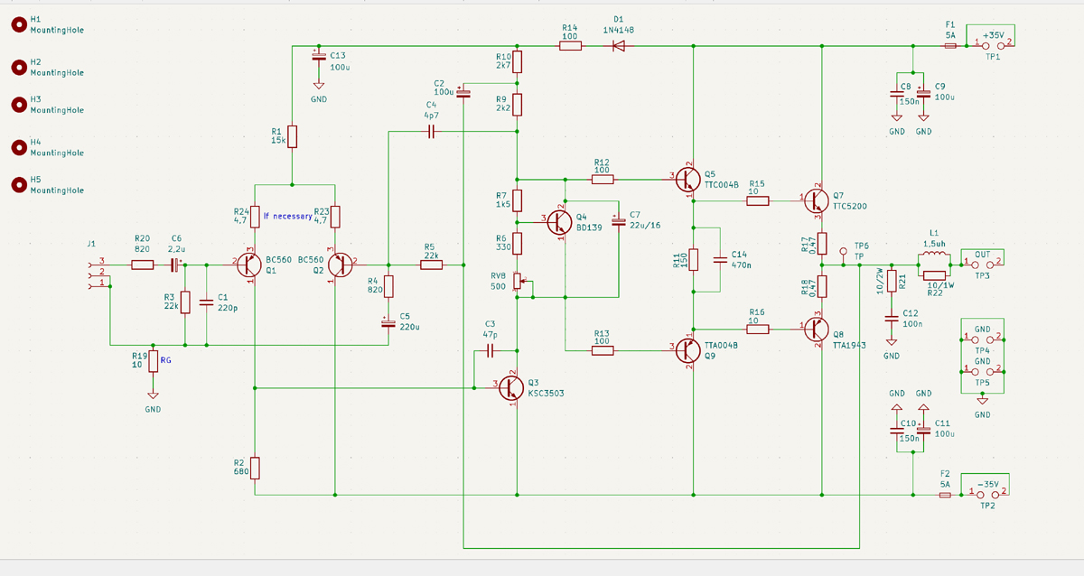Image resolution: width=1084 pixels, height=576 pixels.
Task: Select the H1 mounting hole symbol
Action: click(x=18, y=23)
